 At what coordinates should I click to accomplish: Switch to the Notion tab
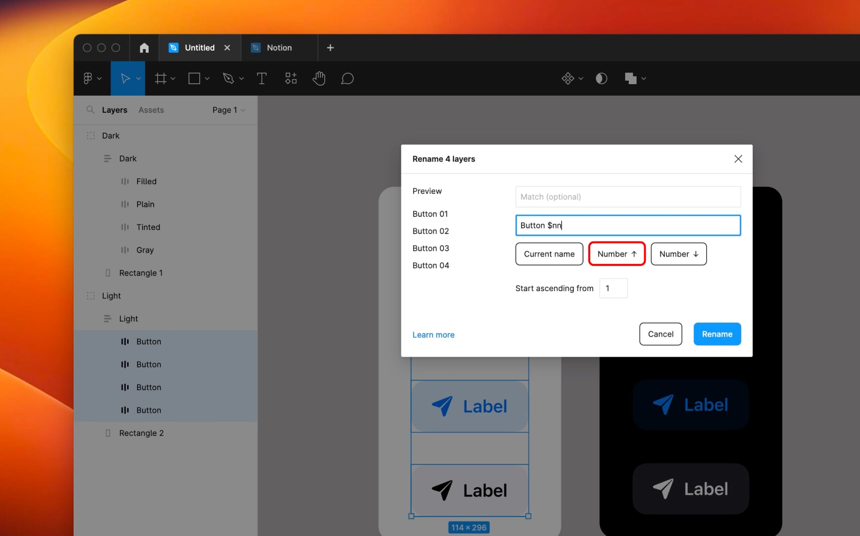pyautogui.click(x=279, y=48)
